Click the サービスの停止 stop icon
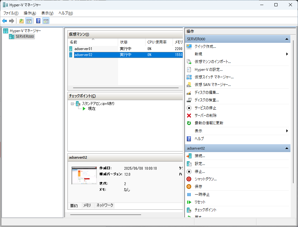Screen dimensions: 298x227 coord(189,108)
